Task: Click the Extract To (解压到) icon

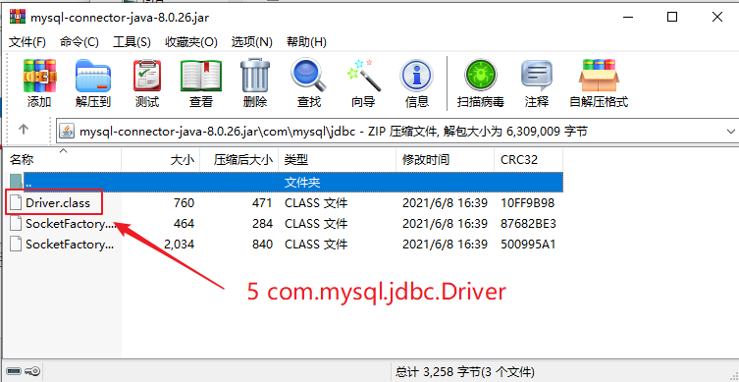Action: (93, 76)
